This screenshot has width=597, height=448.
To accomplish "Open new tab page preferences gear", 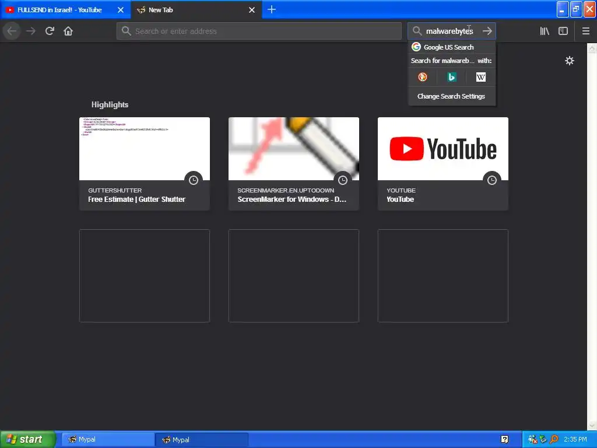I will coord(569,61).
